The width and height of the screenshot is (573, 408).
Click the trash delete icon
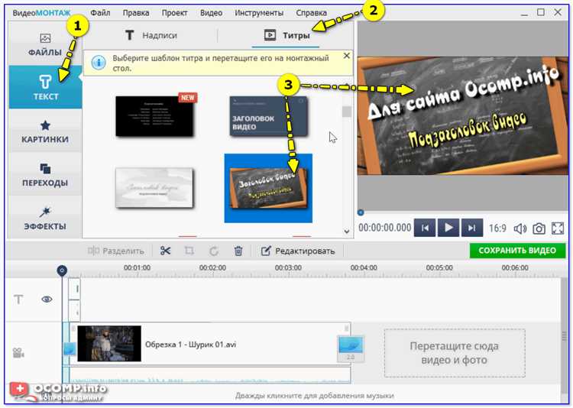(x=238, y=251)
